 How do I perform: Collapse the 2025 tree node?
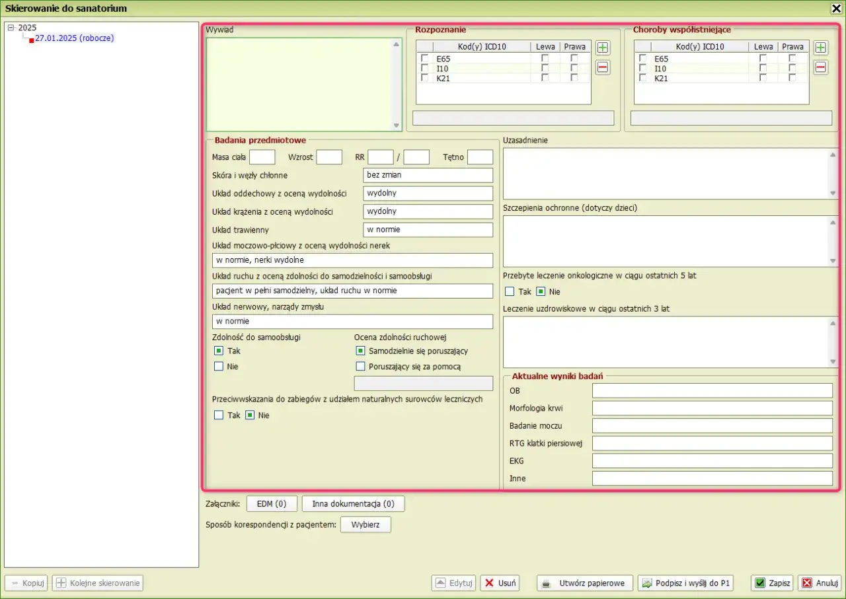coord(11,28)
